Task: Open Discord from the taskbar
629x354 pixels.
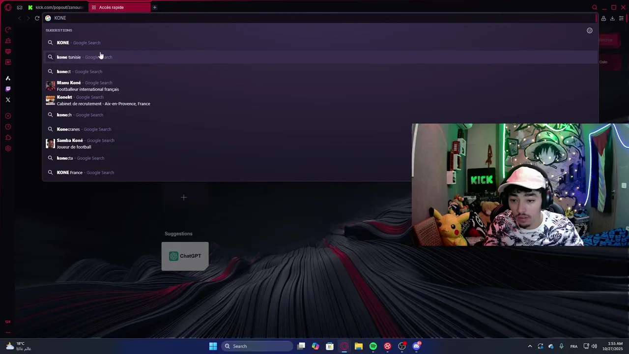Action: coord(417,346)
